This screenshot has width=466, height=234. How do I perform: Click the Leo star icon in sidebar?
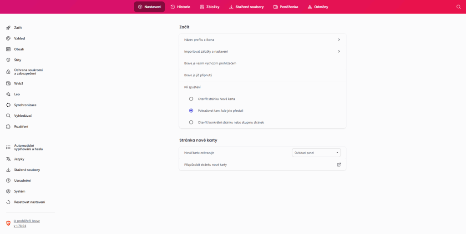(x=8, y=94)
